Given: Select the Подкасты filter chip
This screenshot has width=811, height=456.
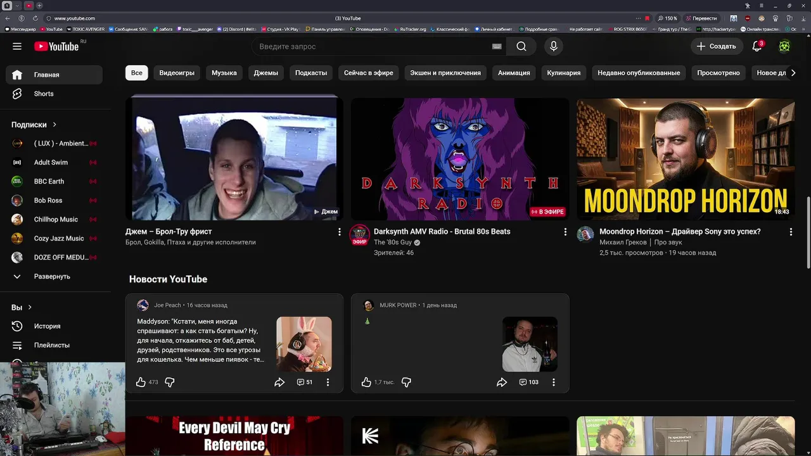Looking at the screenshot, I should point(311,73).
